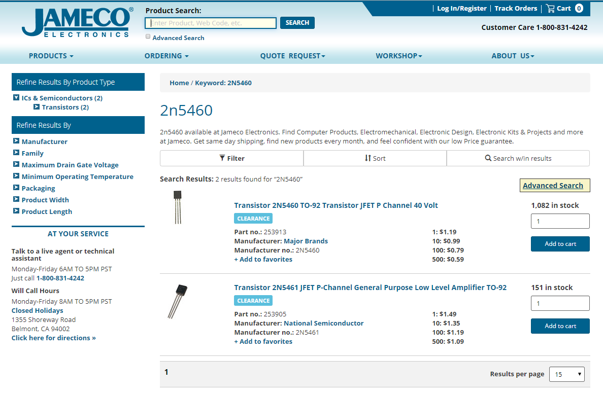Click the 2N5460 quantity field
The image size is (603, 394).
tap(560, 221)
